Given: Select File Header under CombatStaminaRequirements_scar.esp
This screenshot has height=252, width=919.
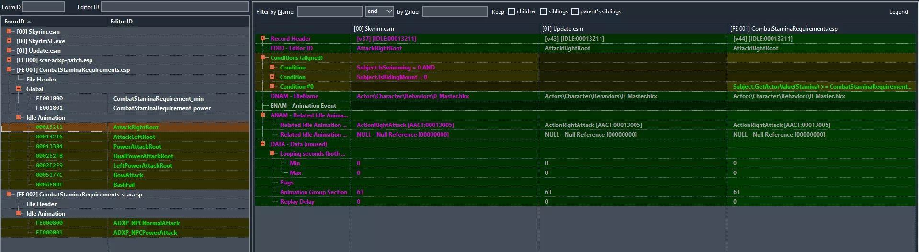Looking at the screenshot, I should coord(41,204).
